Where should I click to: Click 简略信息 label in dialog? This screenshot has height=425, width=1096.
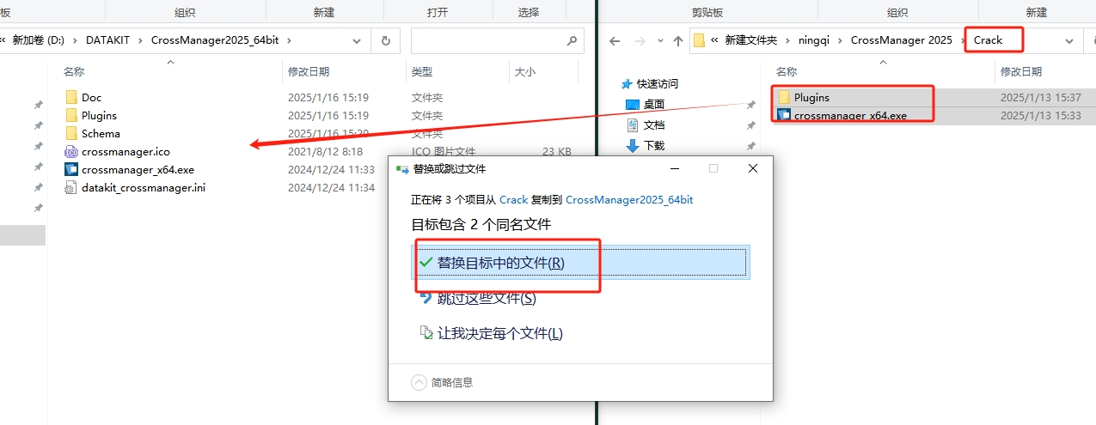pyautogui.click(x=452, y=382)
